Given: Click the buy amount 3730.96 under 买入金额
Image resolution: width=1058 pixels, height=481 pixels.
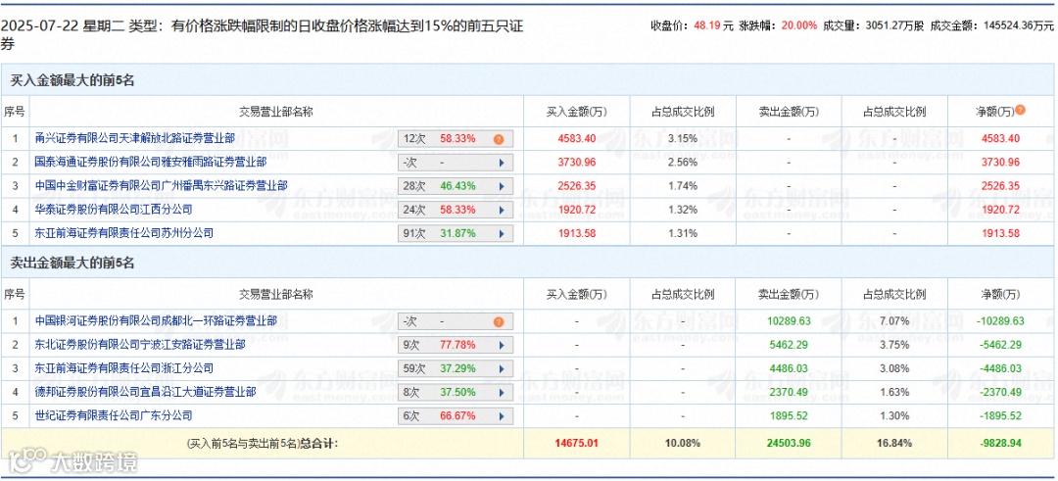Looking at the screenshot, I should pyautogui.click(x=576, y=163).
